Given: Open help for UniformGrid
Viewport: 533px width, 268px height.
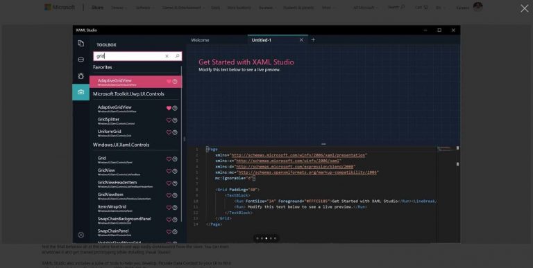Looking at the screenshot, I should [x=175, y=133].
